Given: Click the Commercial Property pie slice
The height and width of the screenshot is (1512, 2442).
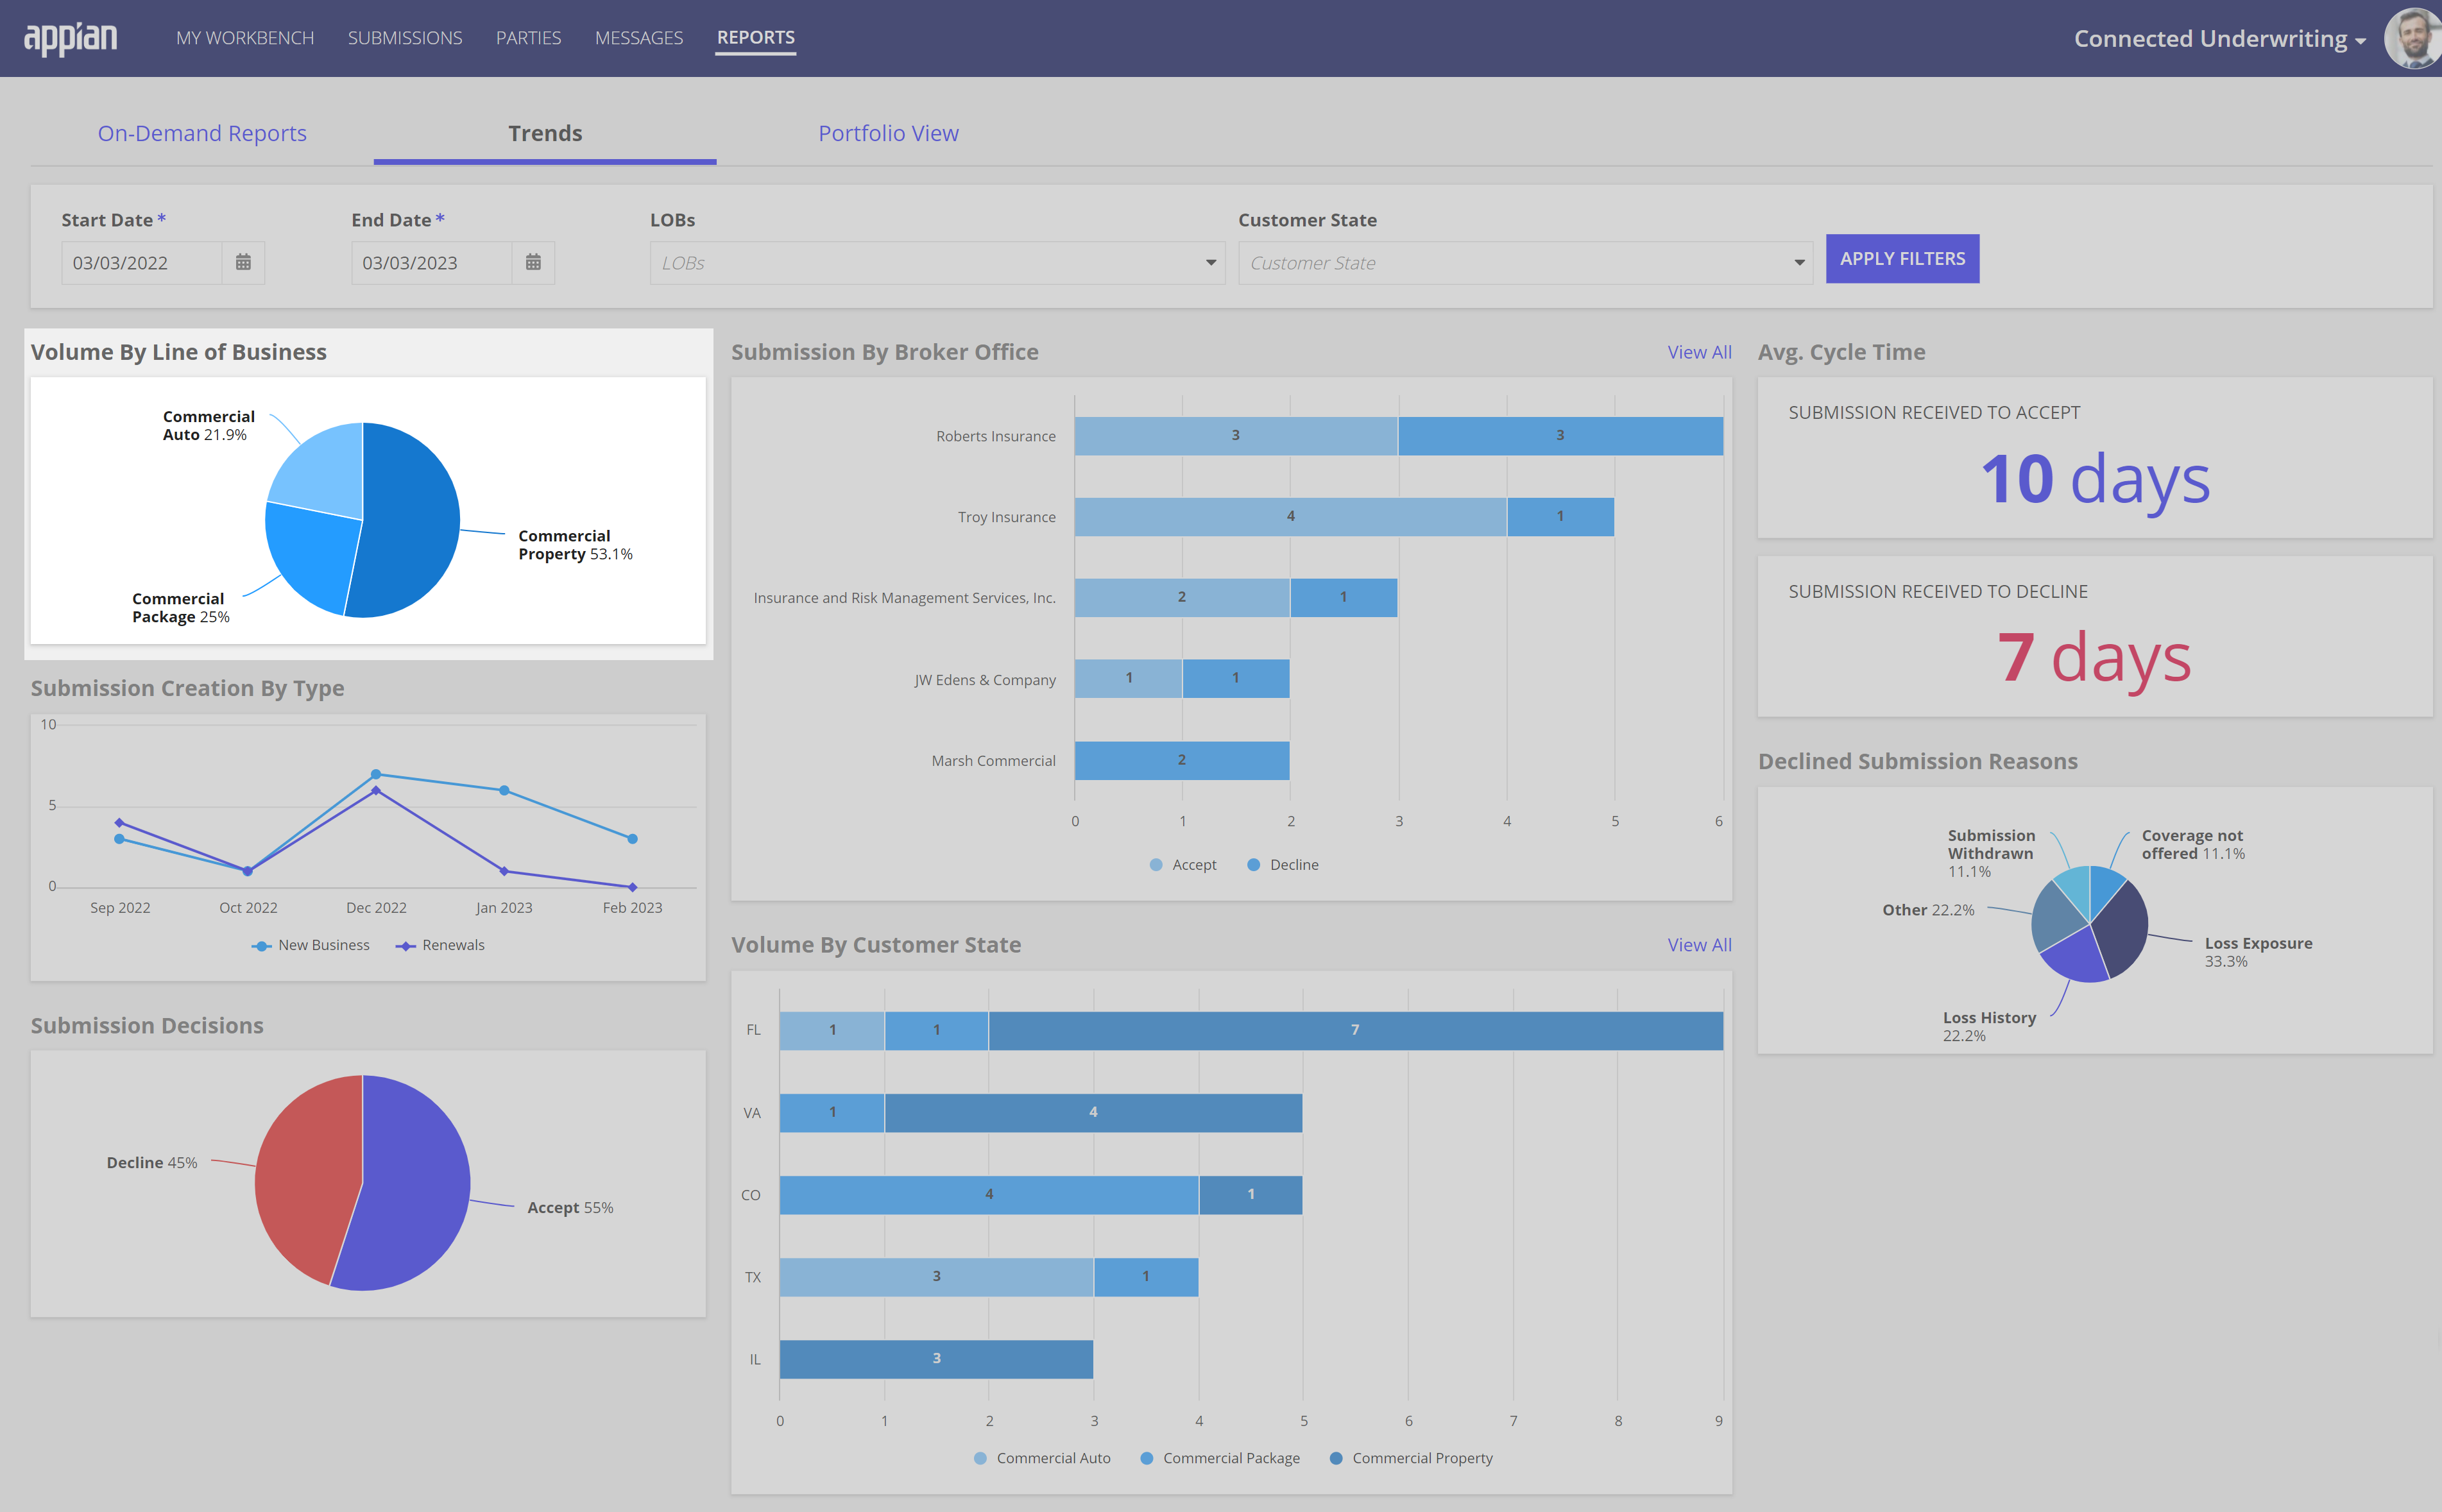Looking at the screenshot, I should (x=410, y=520).
